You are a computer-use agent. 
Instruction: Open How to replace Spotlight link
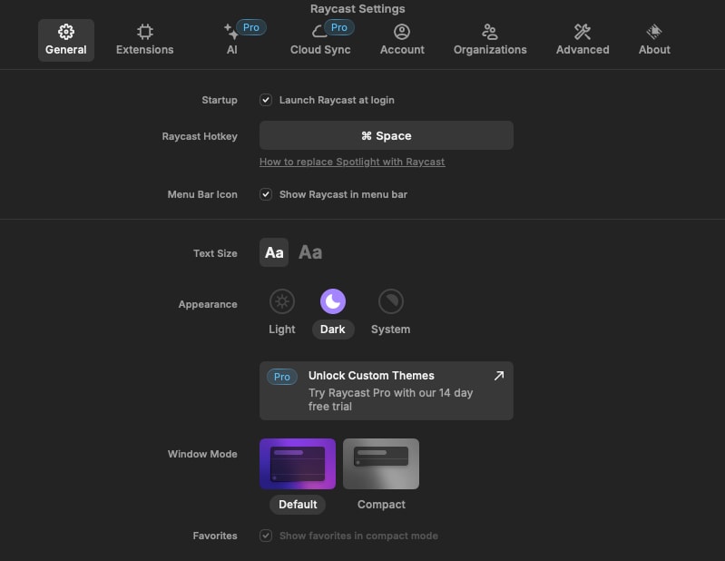click(352, 162)
